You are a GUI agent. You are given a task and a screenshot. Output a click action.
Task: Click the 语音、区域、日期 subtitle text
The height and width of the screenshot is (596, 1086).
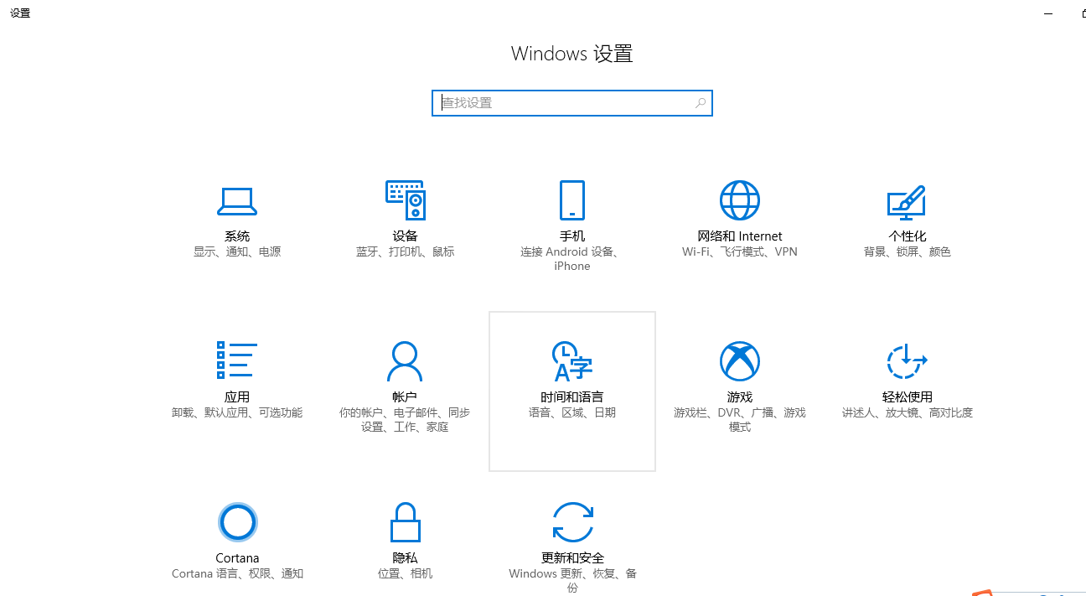point(572,412)
